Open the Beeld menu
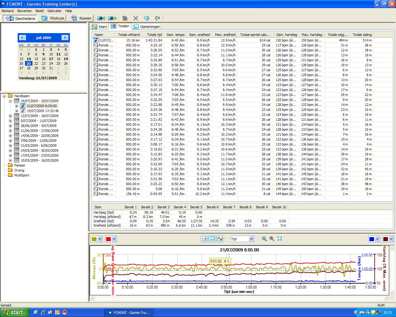 40,11
